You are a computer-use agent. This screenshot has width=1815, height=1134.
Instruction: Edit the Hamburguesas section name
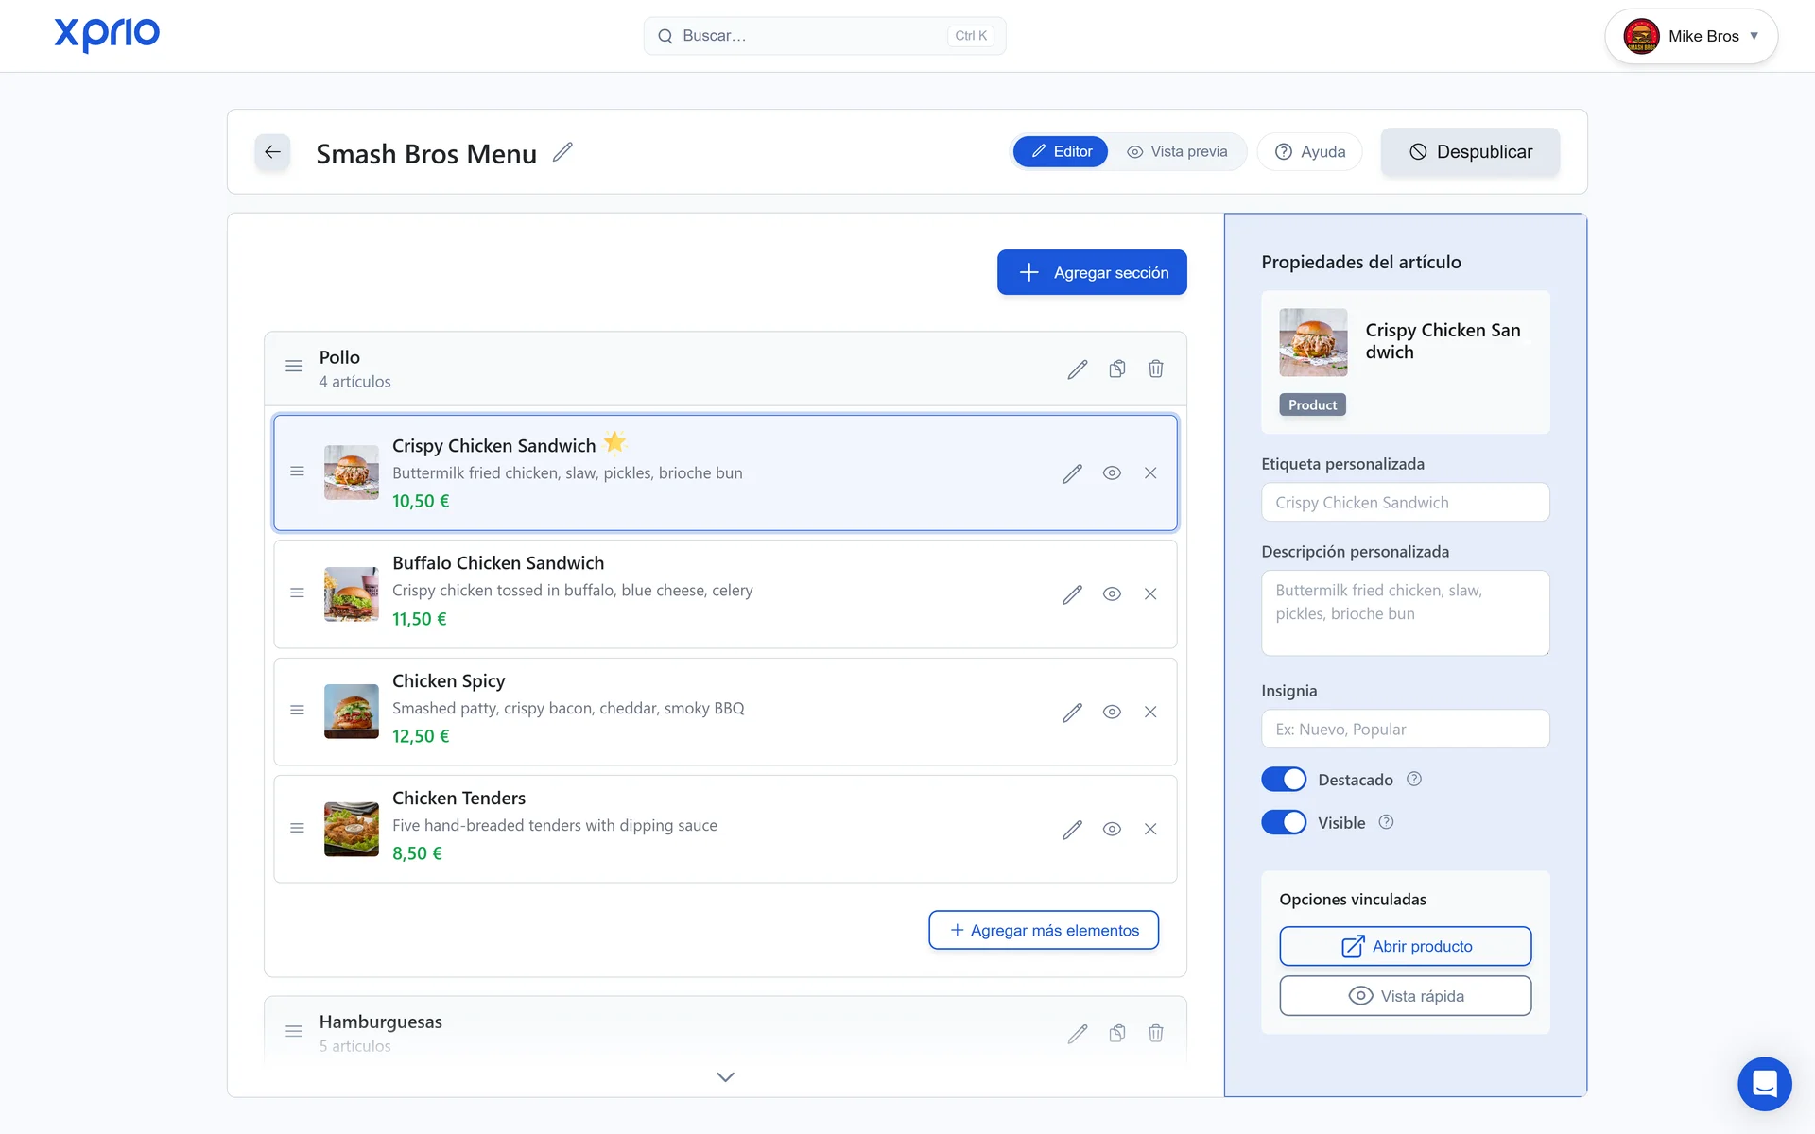click(1078, 1034)
